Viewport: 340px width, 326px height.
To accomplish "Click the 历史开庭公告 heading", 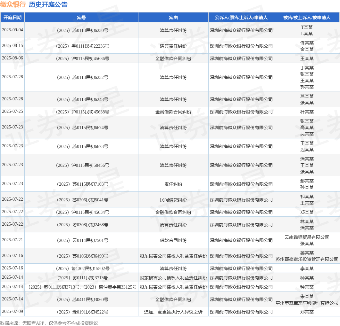I will [48, 4].
